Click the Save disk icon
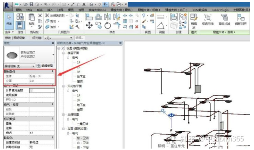The image size is (254, 150). [32, 4]
